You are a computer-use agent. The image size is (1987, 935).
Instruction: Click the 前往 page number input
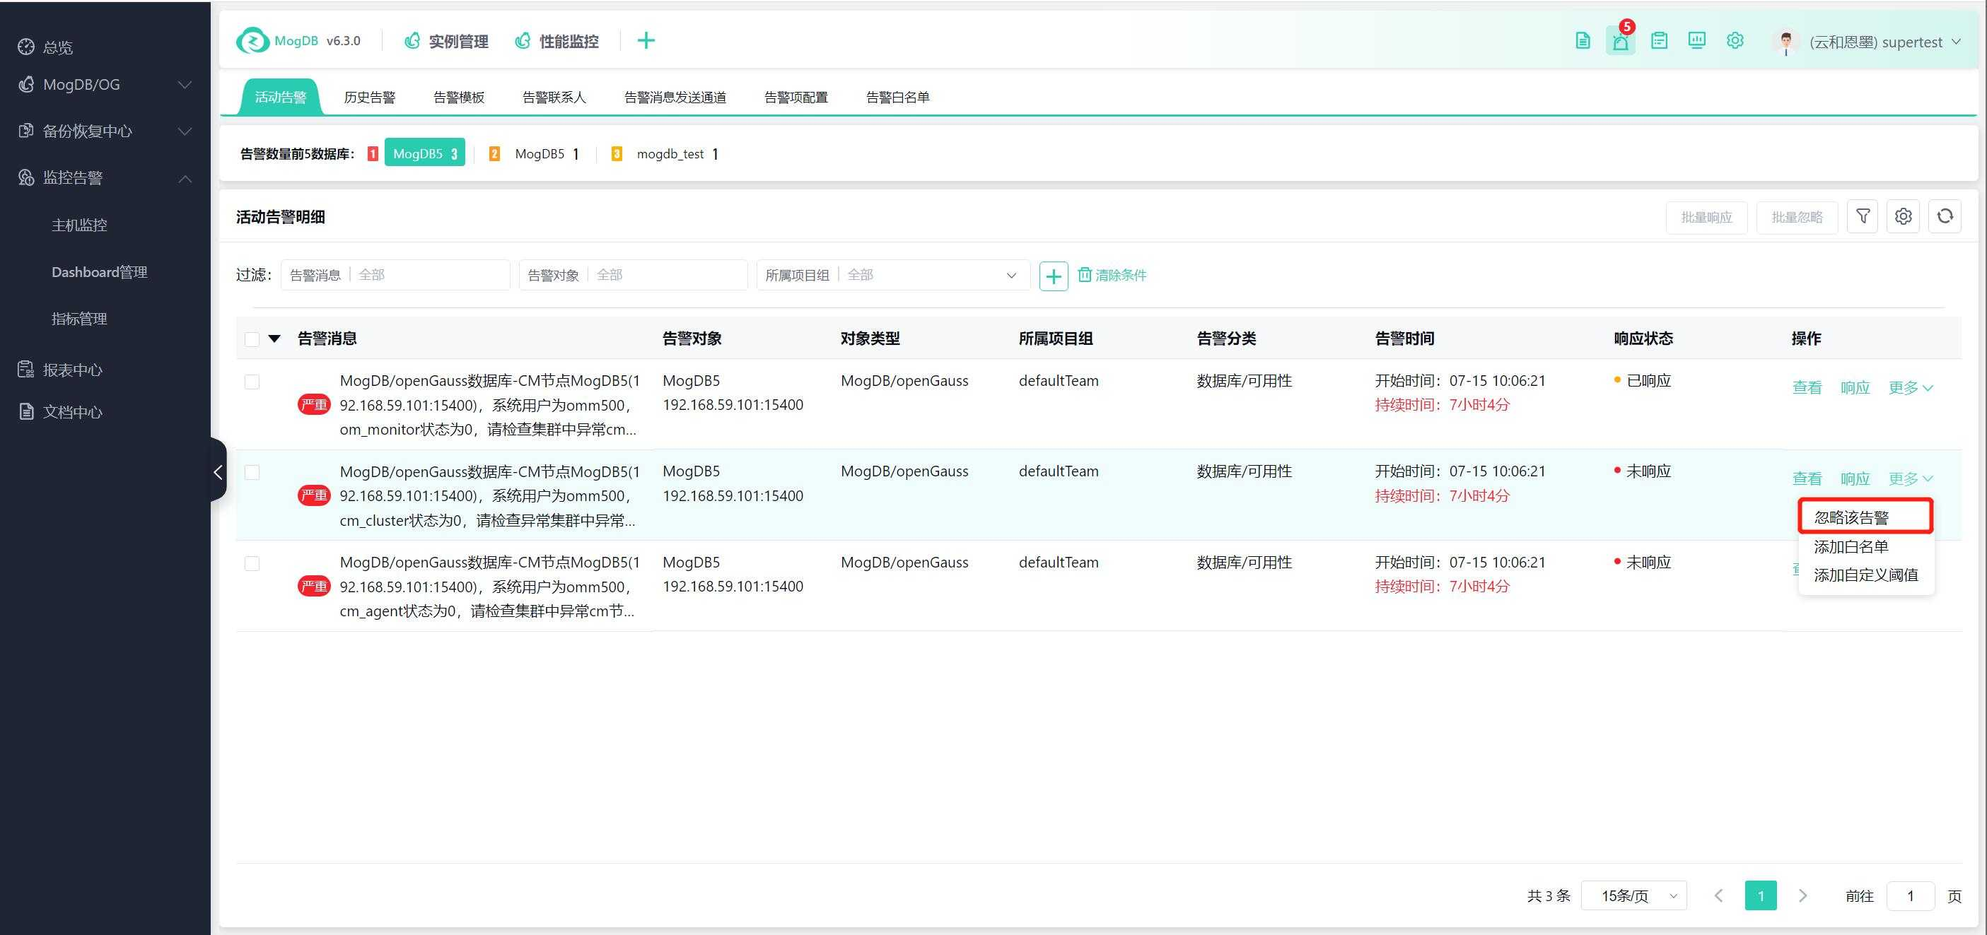point(1910,895)
